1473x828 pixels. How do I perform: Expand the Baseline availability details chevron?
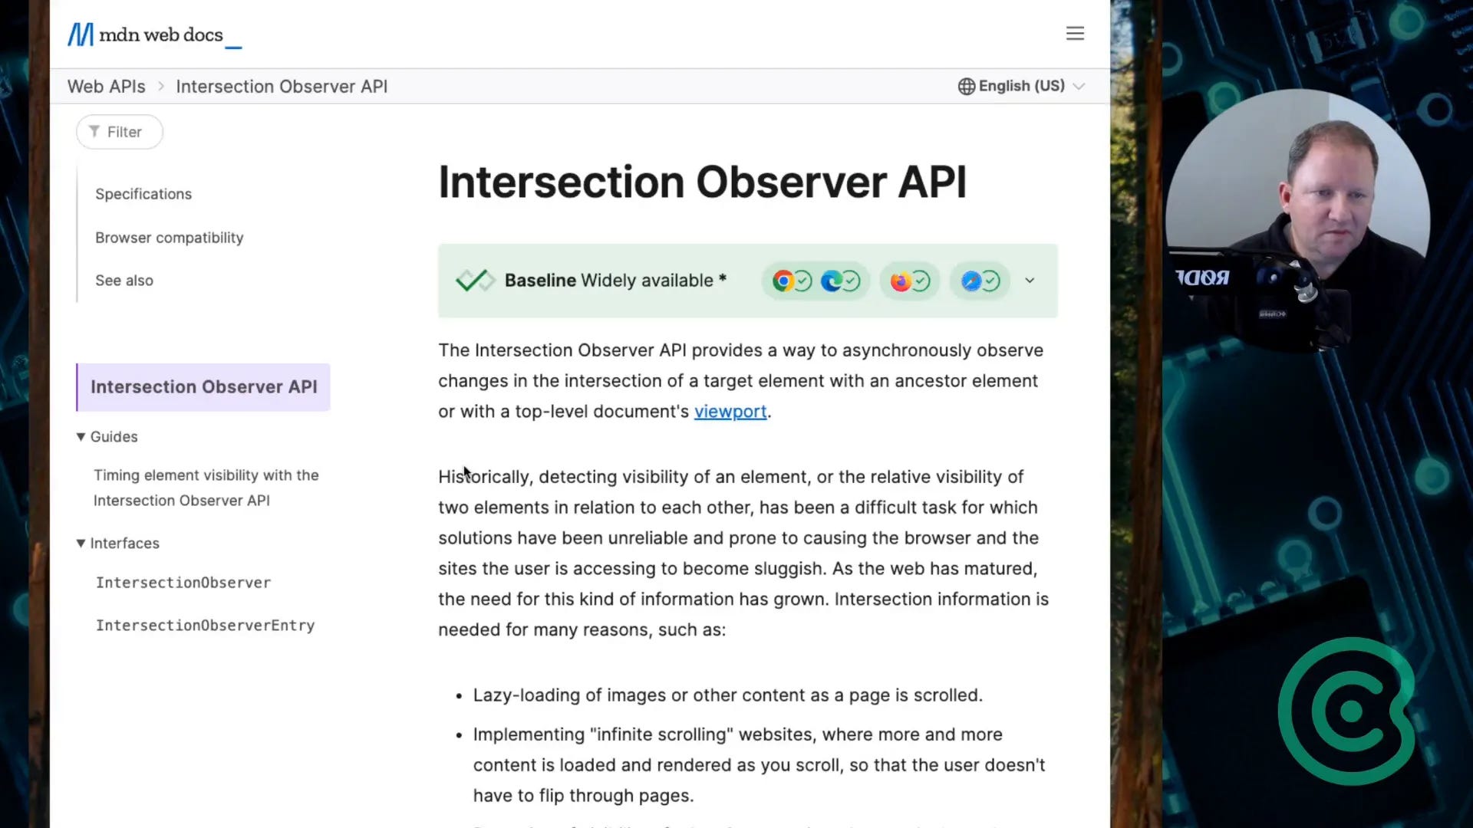(1030, 281)
